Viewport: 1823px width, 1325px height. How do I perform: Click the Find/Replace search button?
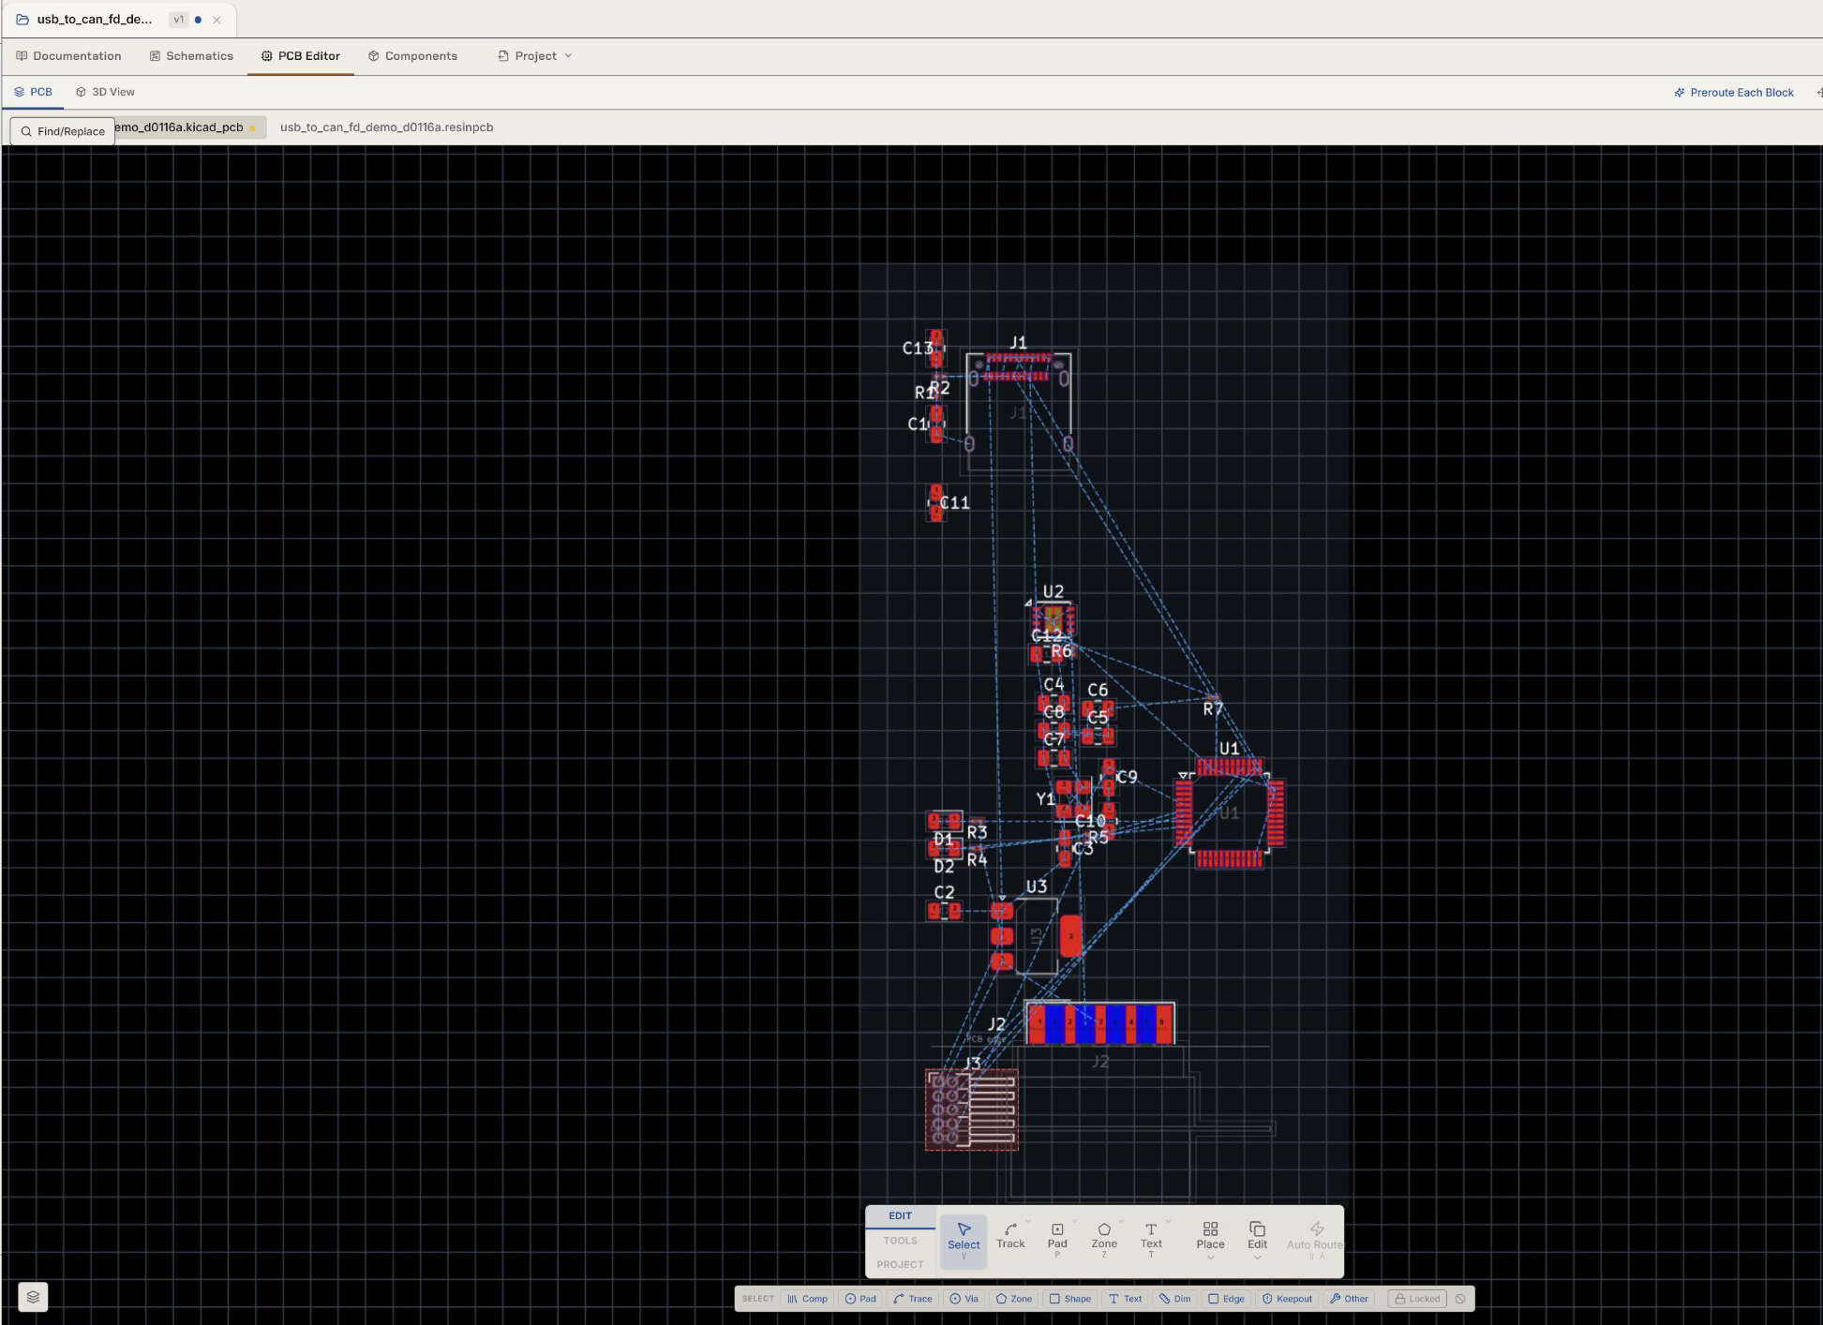(63, 131)
